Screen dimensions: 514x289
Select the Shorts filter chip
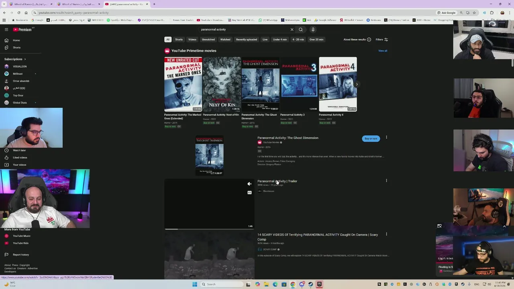point(179,39)
